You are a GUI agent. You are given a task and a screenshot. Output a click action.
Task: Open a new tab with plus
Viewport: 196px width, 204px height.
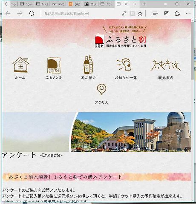pyautogui.click(x=144, y=4)
